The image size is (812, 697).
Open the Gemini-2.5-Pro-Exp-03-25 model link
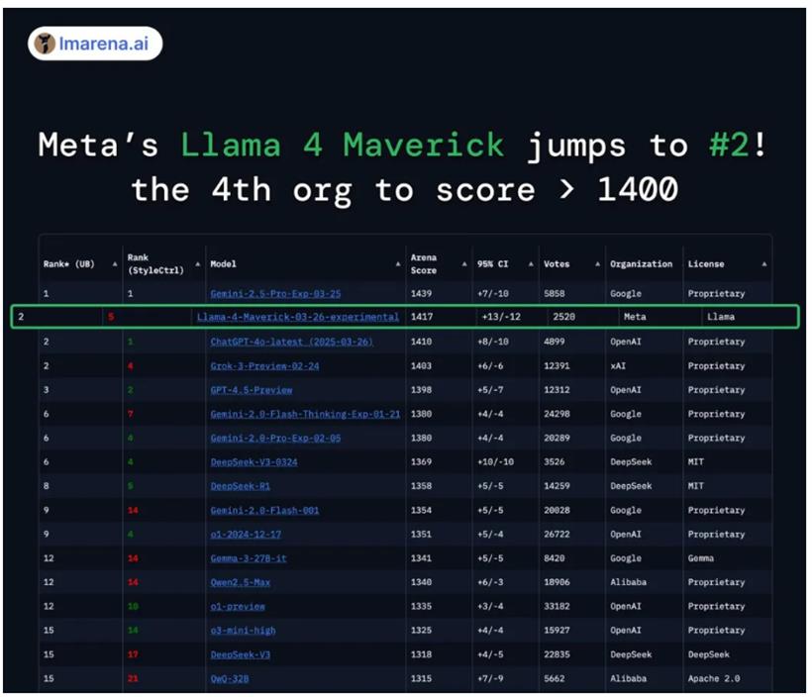tap(275, 294)
